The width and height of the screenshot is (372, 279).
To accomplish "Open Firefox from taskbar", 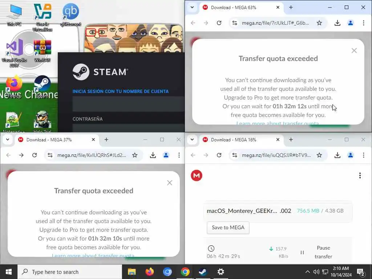I will coord(149,272).
